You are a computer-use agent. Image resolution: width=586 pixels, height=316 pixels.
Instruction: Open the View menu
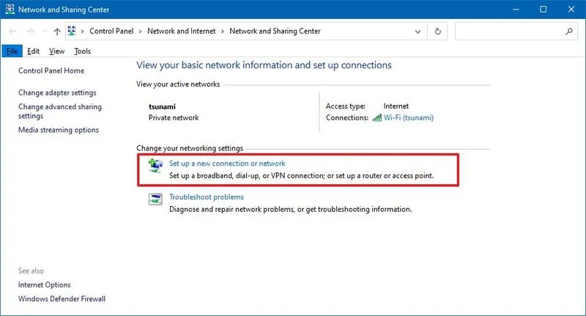click(x=56, y=51)
